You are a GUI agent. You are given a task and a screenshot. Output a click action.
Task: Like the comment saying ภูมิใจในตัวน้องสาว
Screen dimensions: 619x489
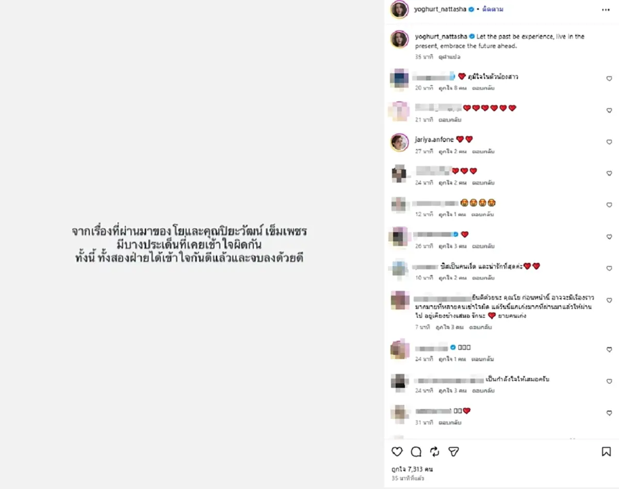tap(609, 79)
